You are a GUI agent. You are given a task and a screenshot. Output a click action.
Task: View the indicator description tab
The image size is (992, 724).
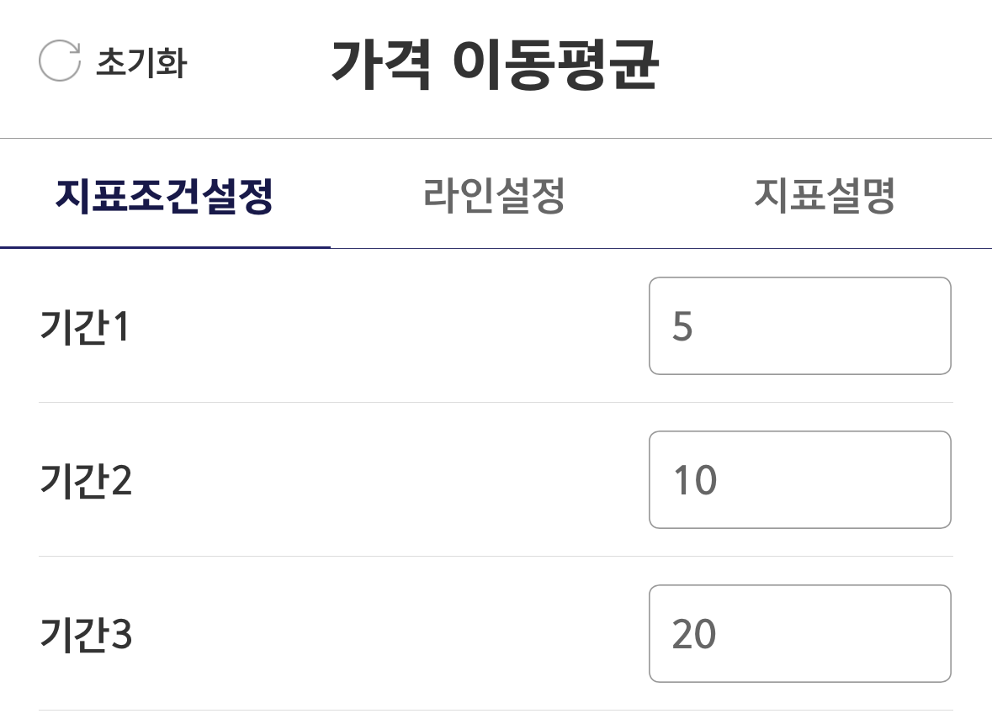click(x=824, y=197)
